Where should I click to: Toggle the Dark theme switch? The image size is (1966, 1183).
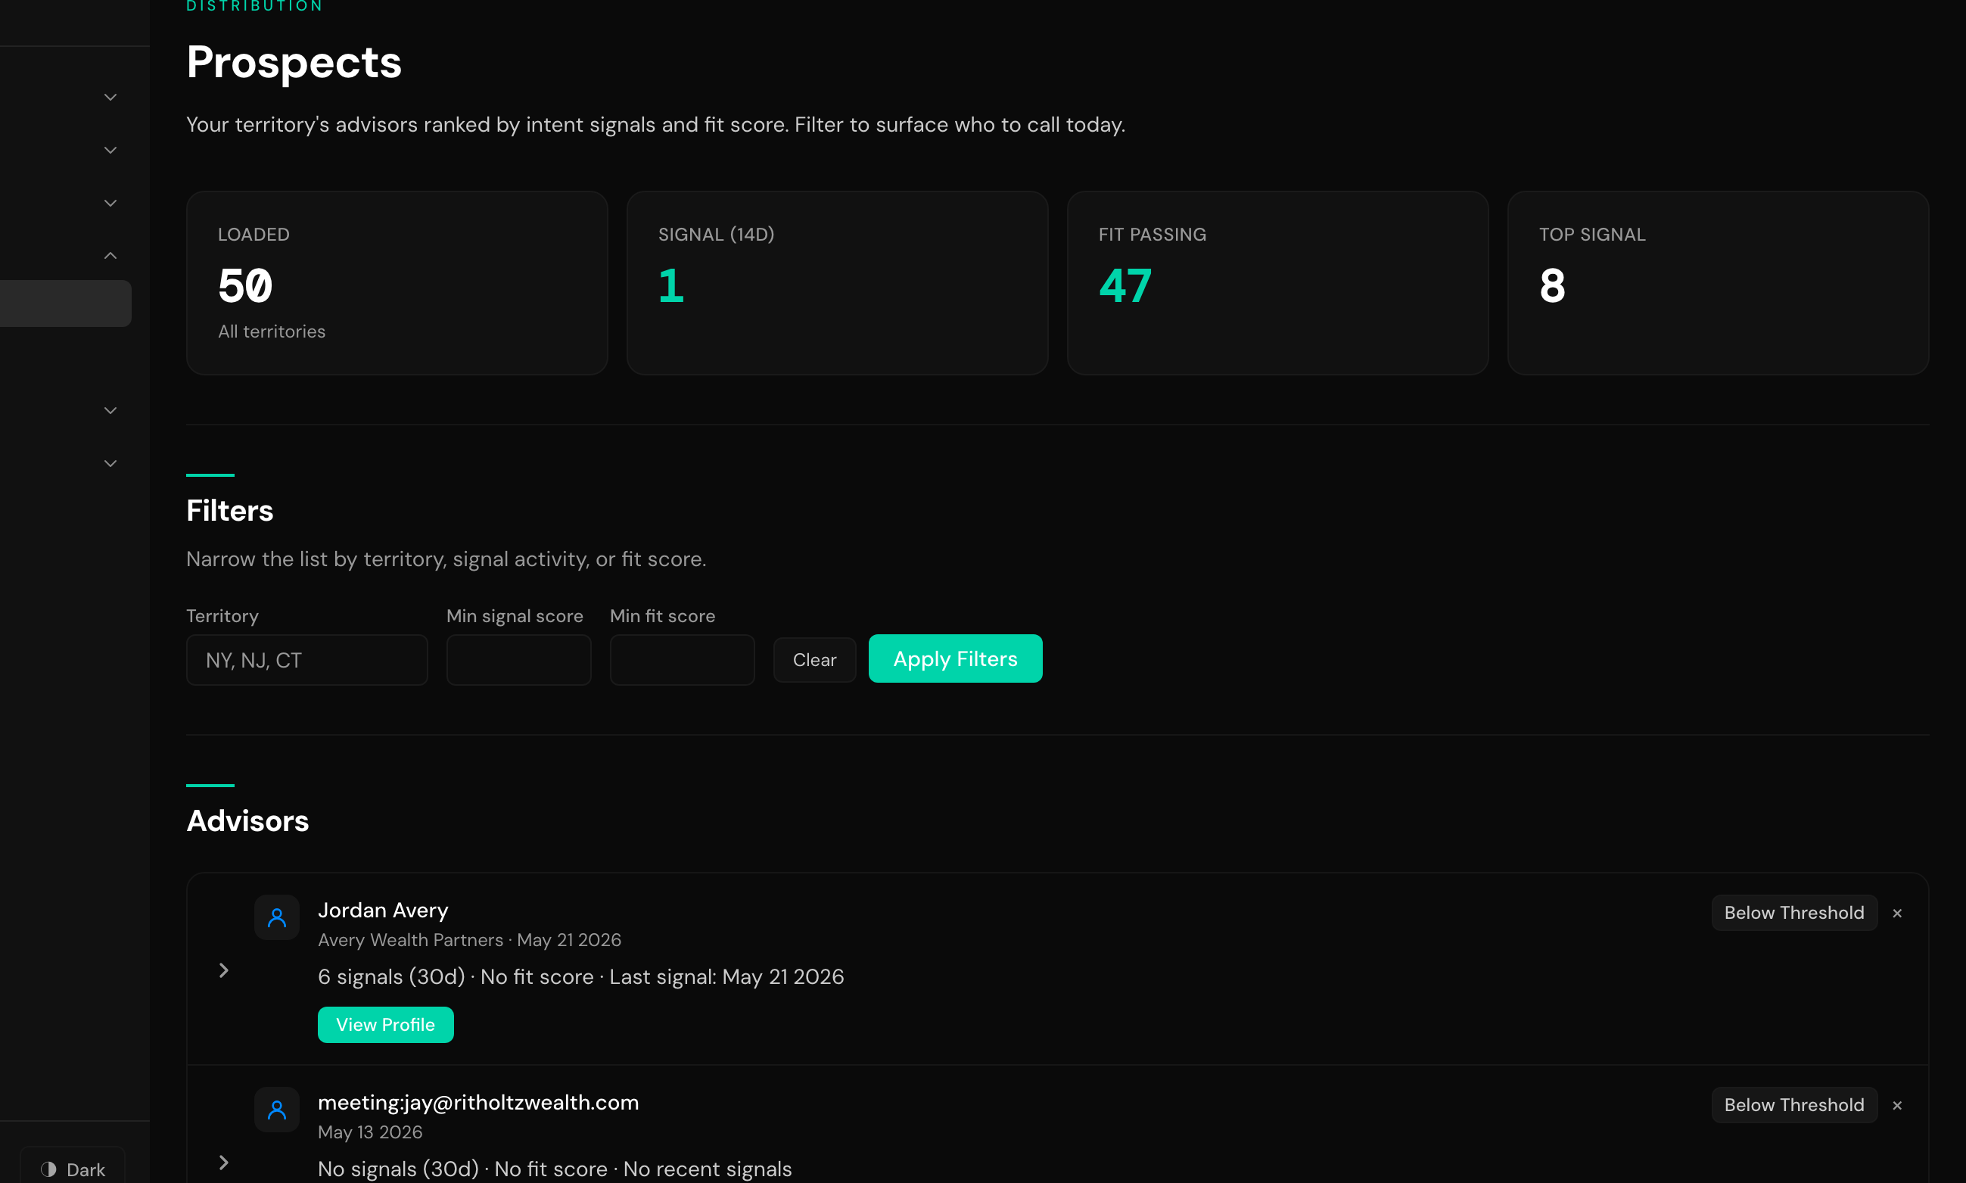(73, 1169)
